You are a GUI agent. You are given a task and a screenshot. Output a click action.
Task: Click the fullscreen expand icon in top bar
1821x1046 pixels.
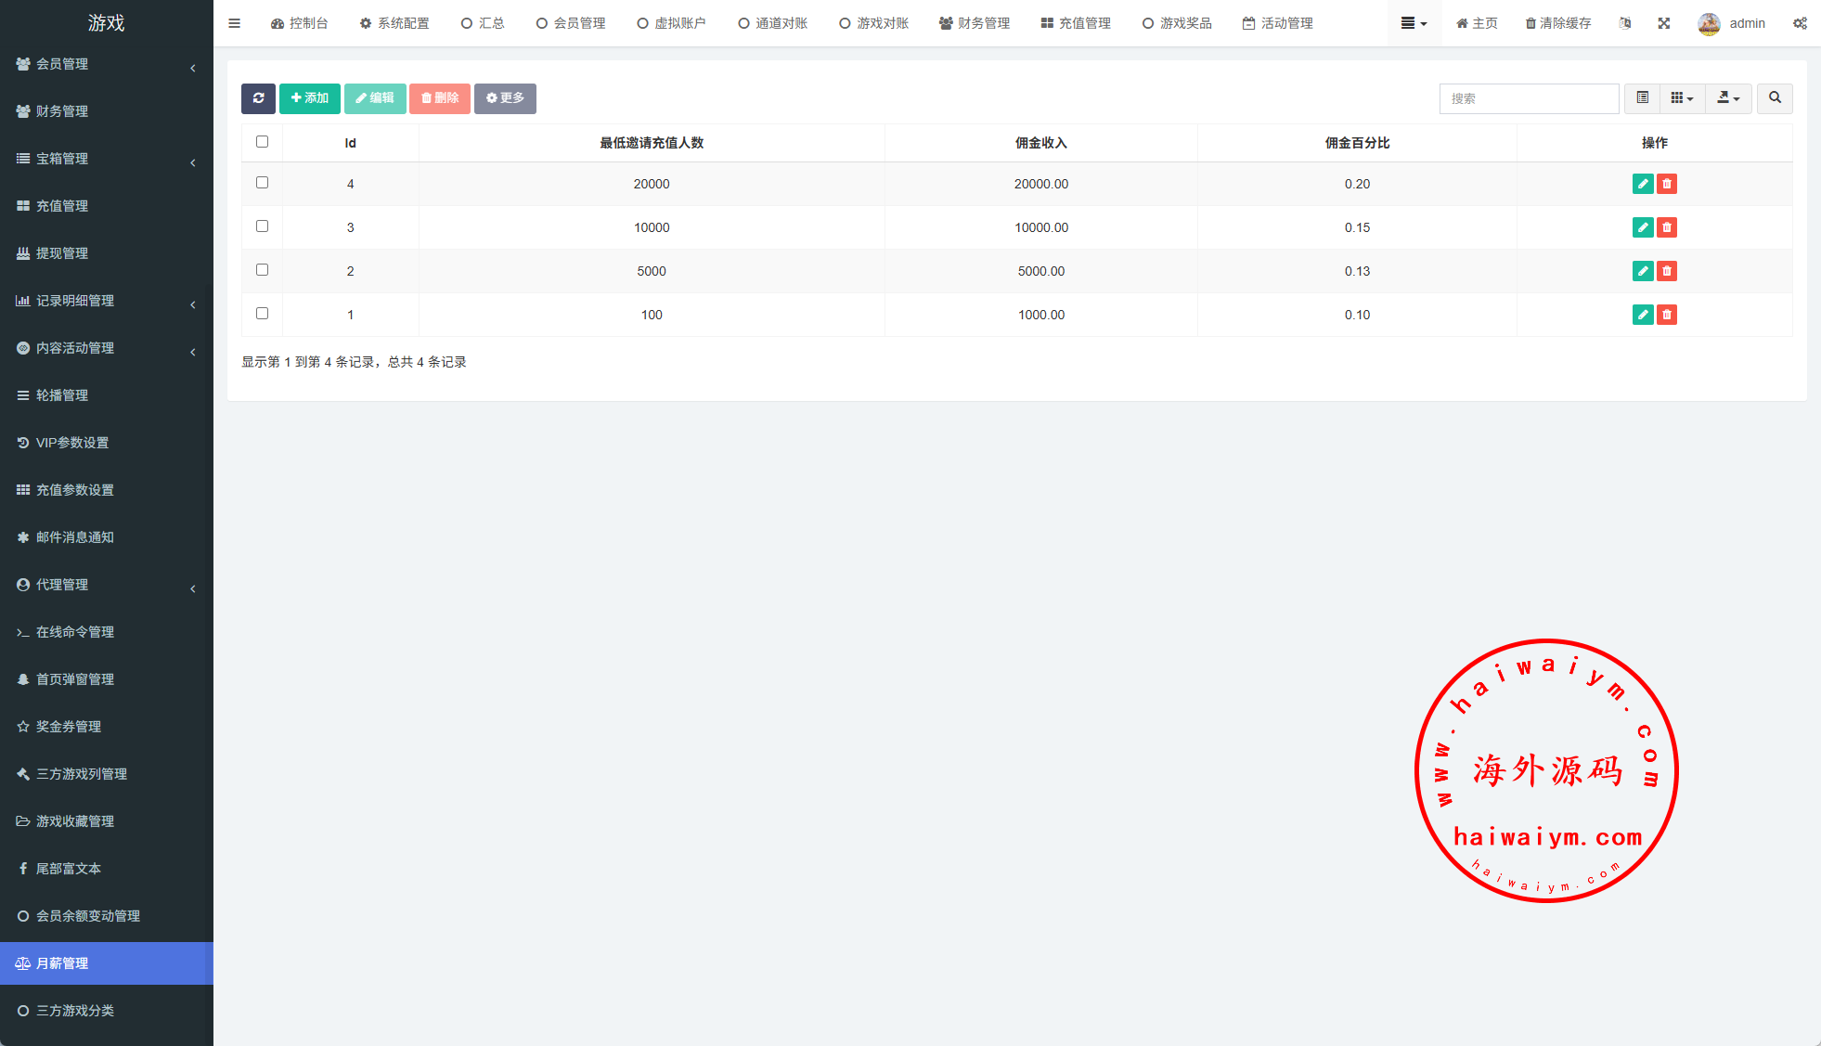click(1664, 23)
